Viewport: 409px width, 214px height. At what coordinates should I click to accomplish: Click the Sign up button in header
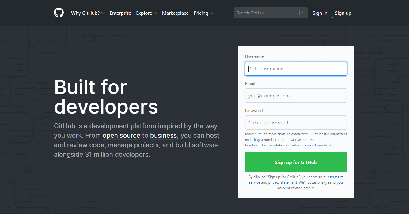click(343, 13)
